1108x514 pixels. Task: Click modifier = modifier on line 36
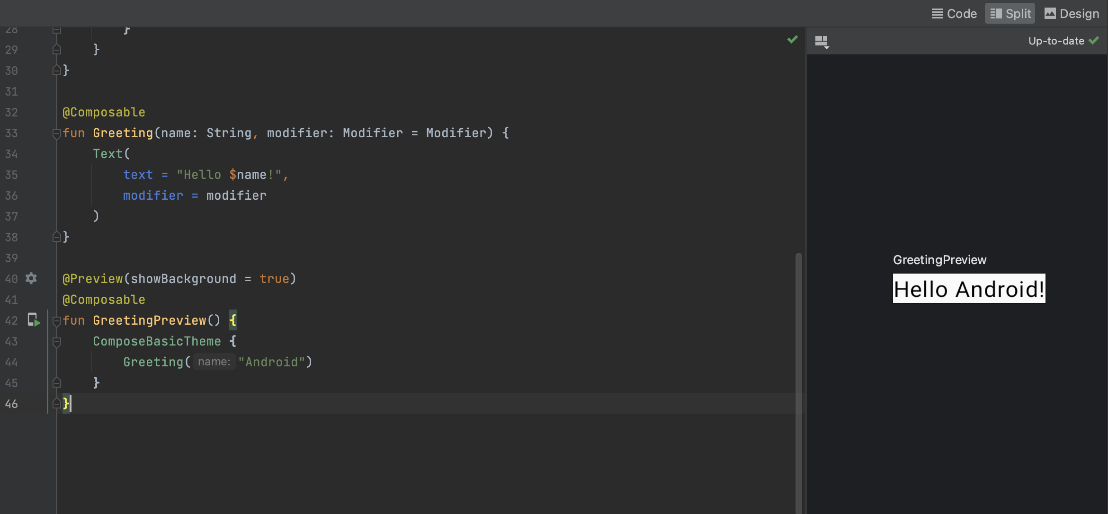[x=195, y=195]
